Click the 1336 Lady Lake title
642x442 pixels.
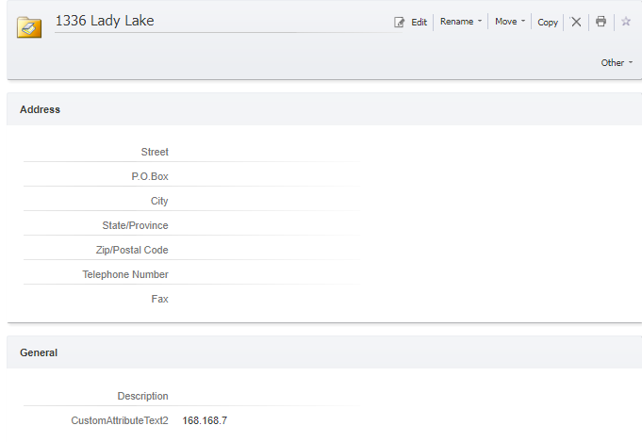[105, 21]
